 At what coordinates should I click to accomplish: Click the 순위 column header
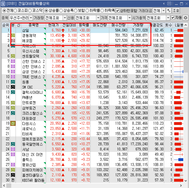(x=6, y=25)
